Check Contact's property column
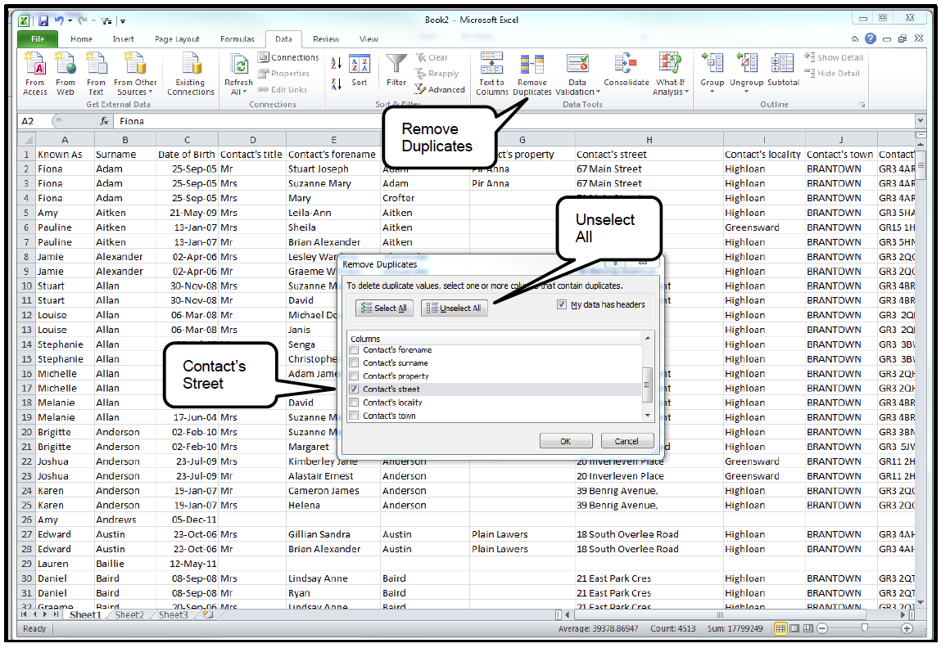This screenshot has width=941, height=648. pyautogui.click(x=354, y=376)
